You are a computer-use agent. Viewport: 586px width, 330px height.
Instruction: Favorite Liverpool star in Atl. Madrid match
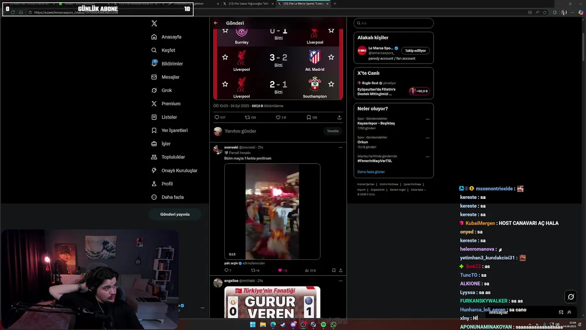click(225, 57)
